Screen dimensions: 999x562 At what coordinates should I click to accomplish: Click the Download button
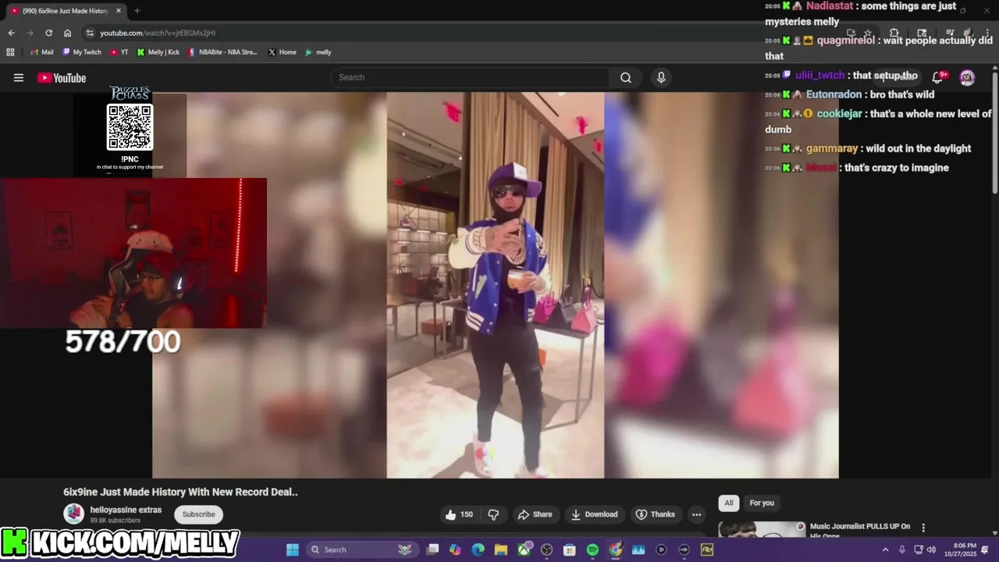(x=594, y=514)
